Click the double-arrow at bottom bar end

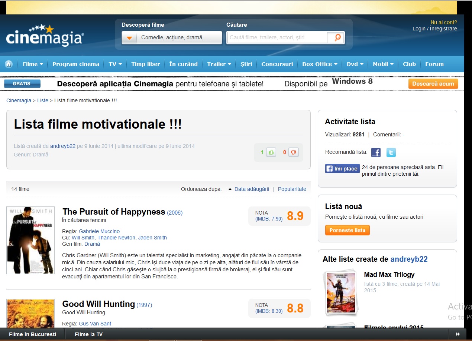pyautogui.click(x=458, y=334)
